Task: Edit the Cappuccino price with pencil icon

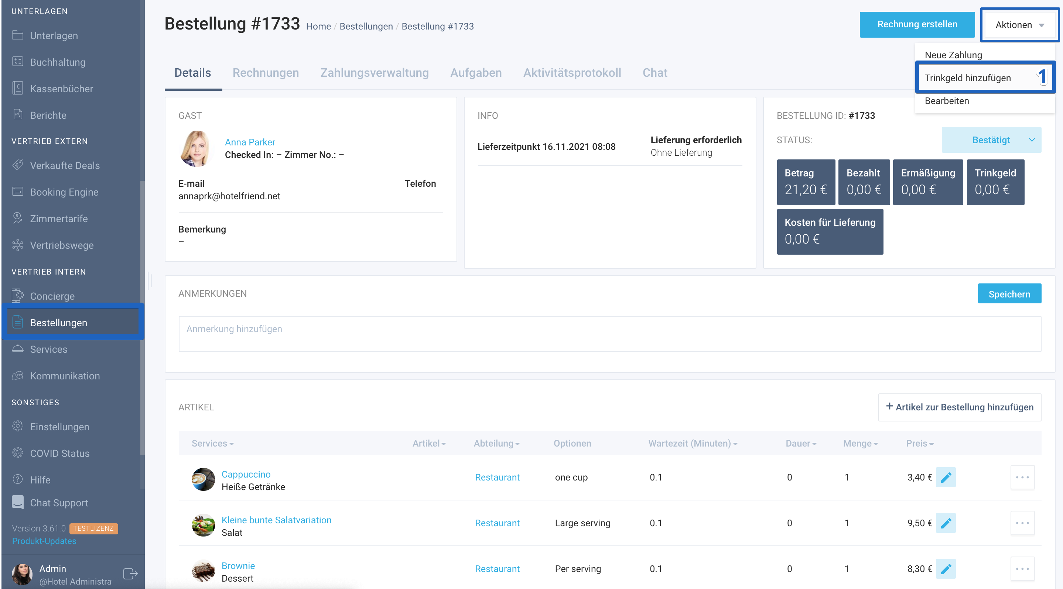Action: tap(946, 477)
